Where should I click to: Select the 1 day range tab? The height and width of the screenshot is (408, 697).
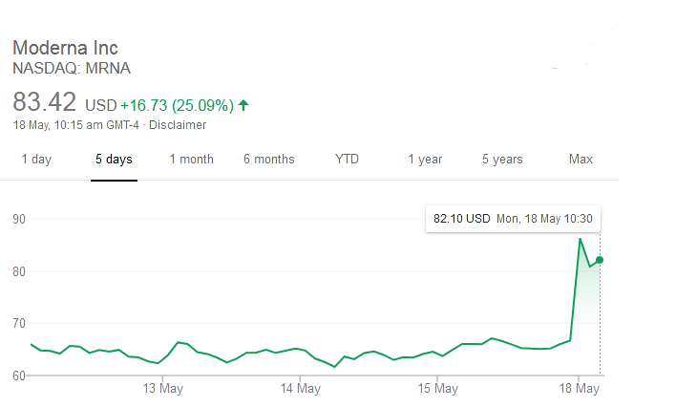click(x=36, y=160)
